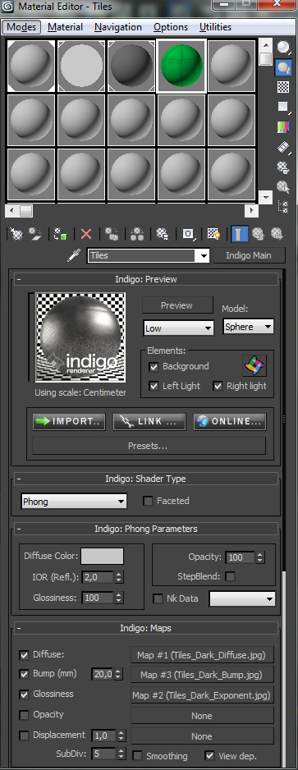Click the Presets... button
The image size is (298, 770).
coord(149,446)
